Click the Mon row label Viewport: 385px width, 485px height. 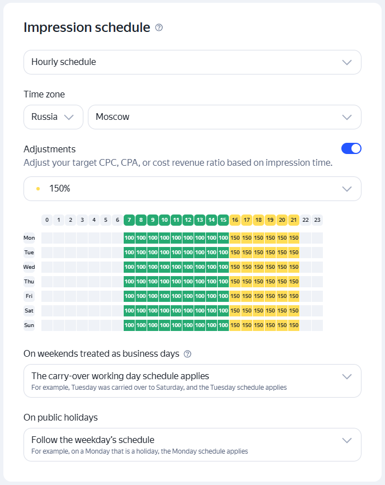click(x=29, y=238)
